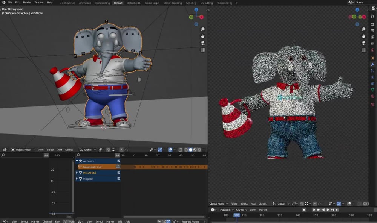Open the Global transform orientation dropdown
The height and width of the screenshot is (223, 377).
[x=87, y=149]
